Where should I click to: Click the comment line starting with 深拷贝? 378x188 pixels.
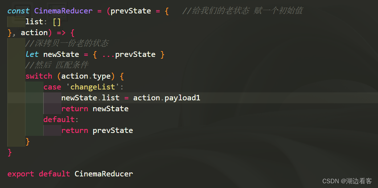coord(67,43)
